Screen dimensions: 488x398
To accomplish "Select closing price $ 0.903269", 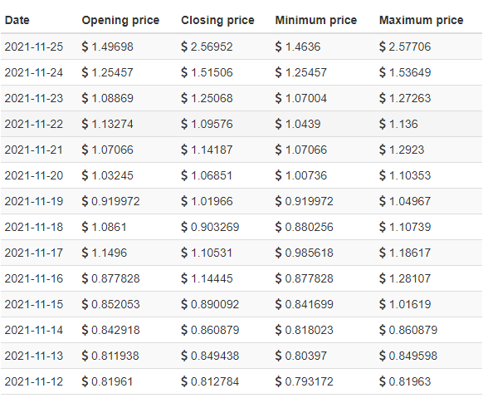I will (210, 227).
